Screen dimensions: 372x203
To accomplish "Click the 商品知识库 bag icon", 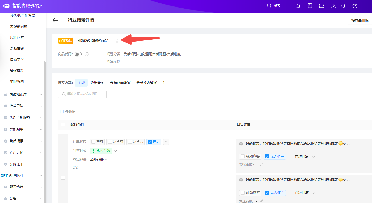I will tap(5, 94).
